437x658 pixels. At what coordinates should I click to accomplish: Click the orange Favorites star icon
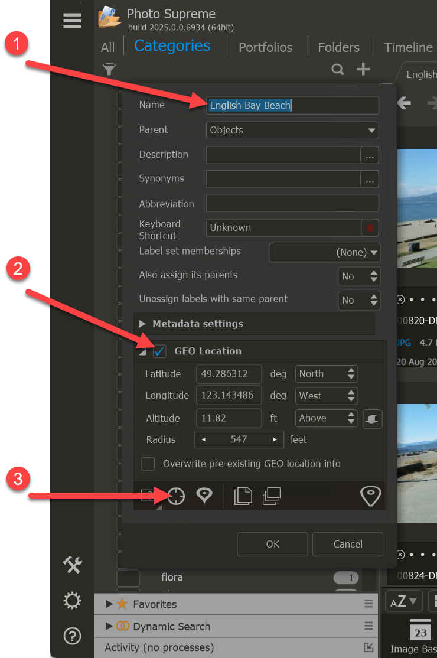pyautogui.click(x=122, y=604)
